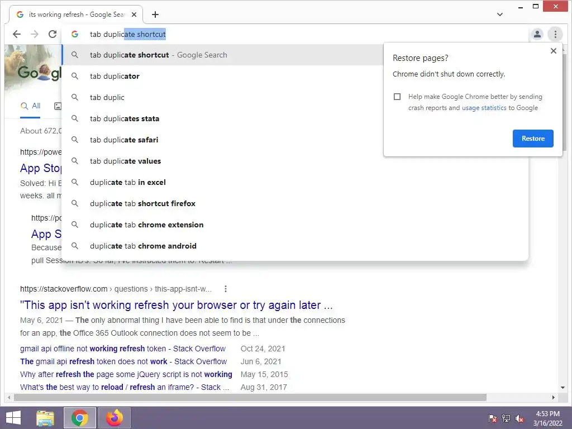
Task: Open 'The gmail api refresh token does not work' link
Action: coord(123,361)
